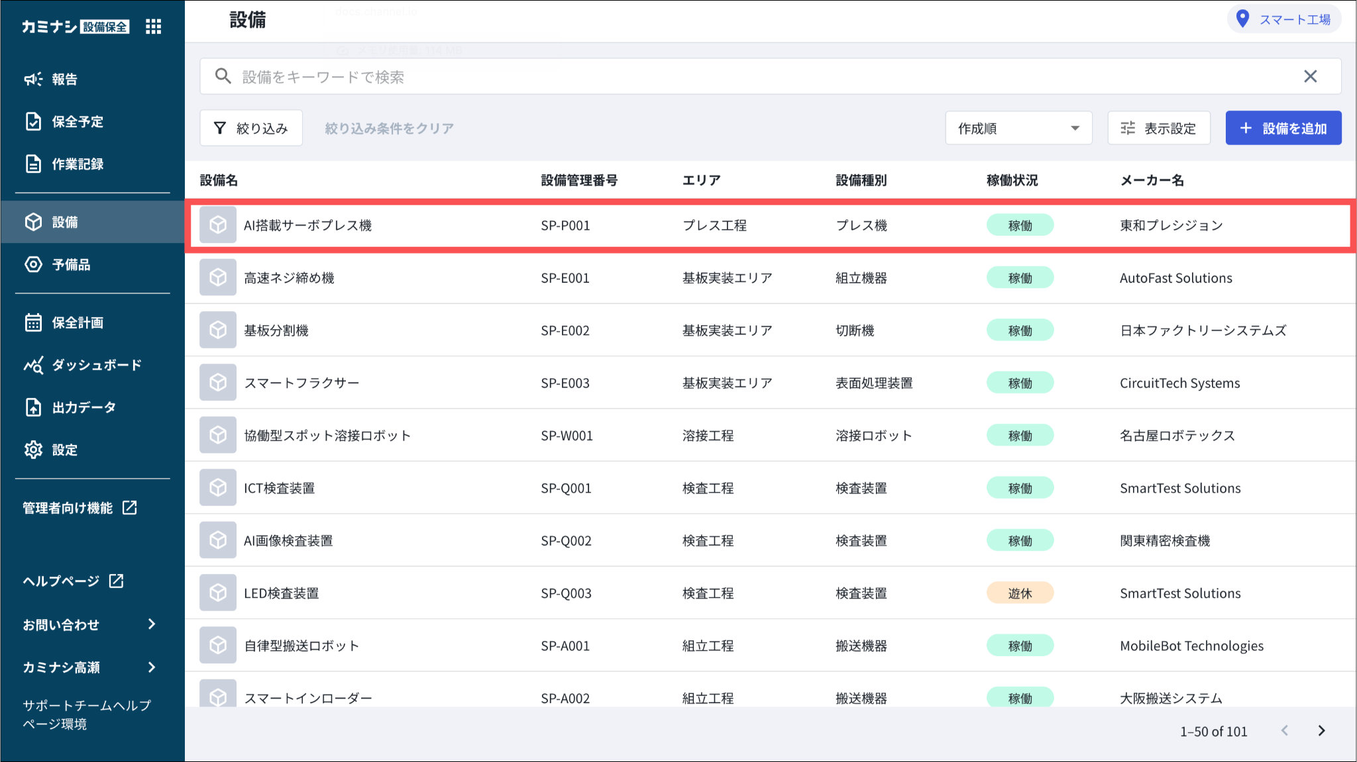This screenshot has height=762, width=1357.
Task: Open 表示設定 display settings
Action: (x=1158, y=128)
